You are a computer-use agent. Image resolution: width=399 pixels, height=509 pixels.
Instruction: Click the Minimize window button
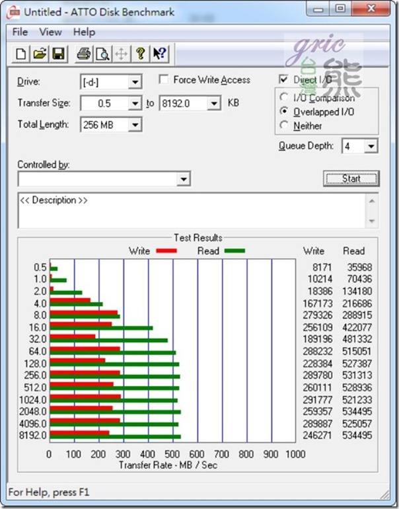[x=318, y=9]
